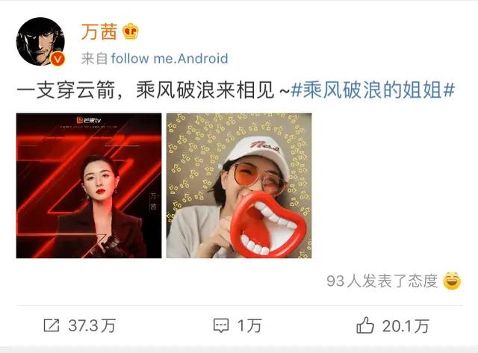The image size is (478, 353).
Task: Tap the comment bubble icon
Action: click(x=221, y=325)
